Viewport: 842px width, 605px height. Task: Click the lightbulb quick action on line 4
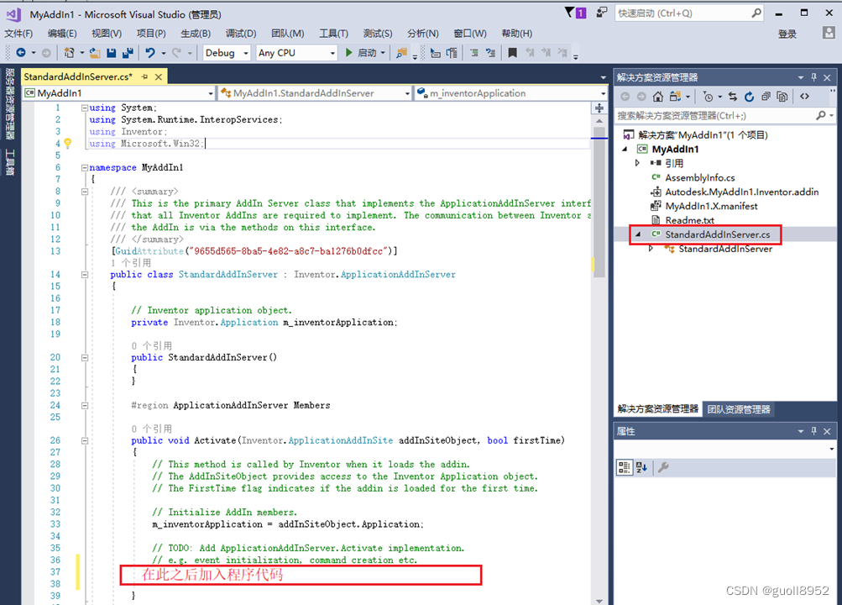pyautogui.click(x=68, y=144)
